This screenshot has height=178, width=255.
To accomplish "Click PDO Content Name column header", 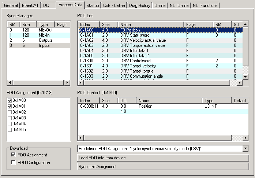I will pyautogui.click(x=169, y=101).
